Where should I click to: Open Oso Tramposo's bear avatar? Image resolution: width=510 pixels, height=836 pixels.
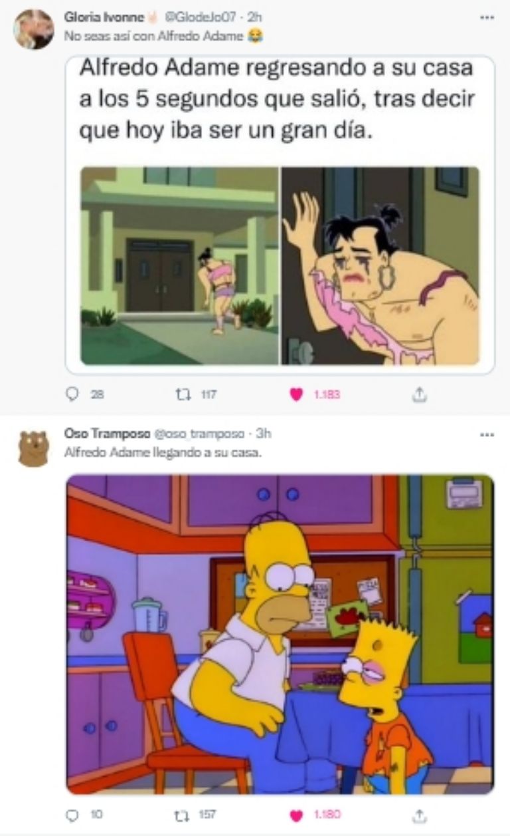pos(33,448)
